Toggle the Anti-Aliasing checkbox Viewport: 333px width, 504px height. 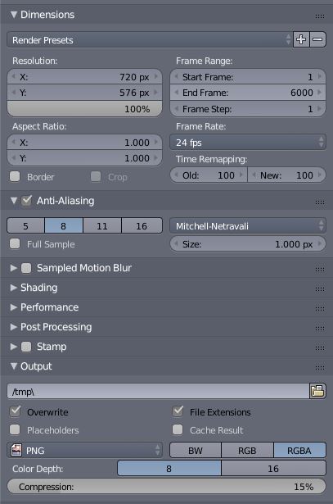point(26,201)
